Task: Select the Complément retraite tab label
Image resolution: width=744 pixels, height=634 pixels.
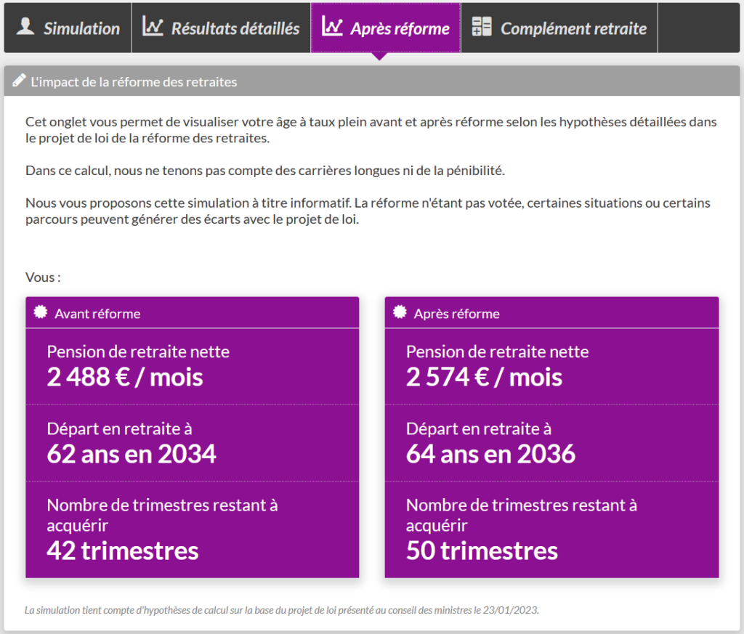Action: click(573, 28)
